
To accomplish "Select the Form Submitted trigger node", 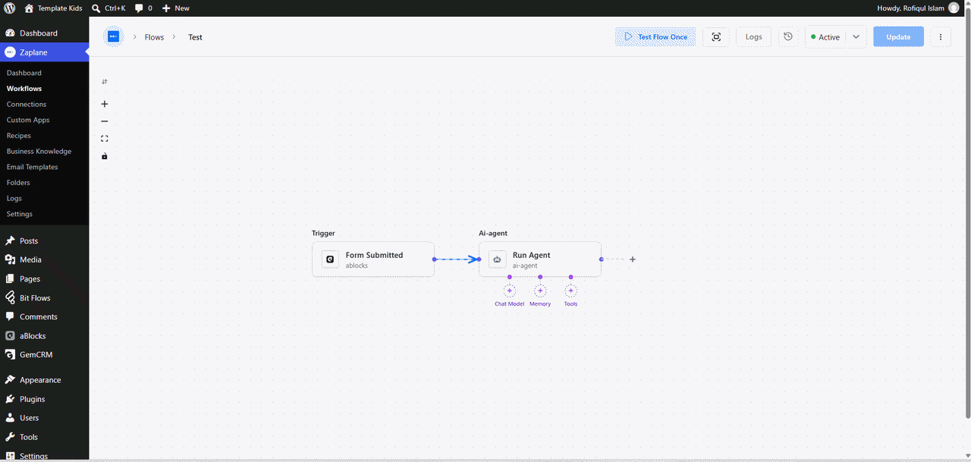I will coord(373,259).
